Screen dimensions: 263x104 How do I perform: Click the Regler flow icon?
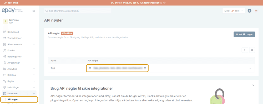pos(5,81)
